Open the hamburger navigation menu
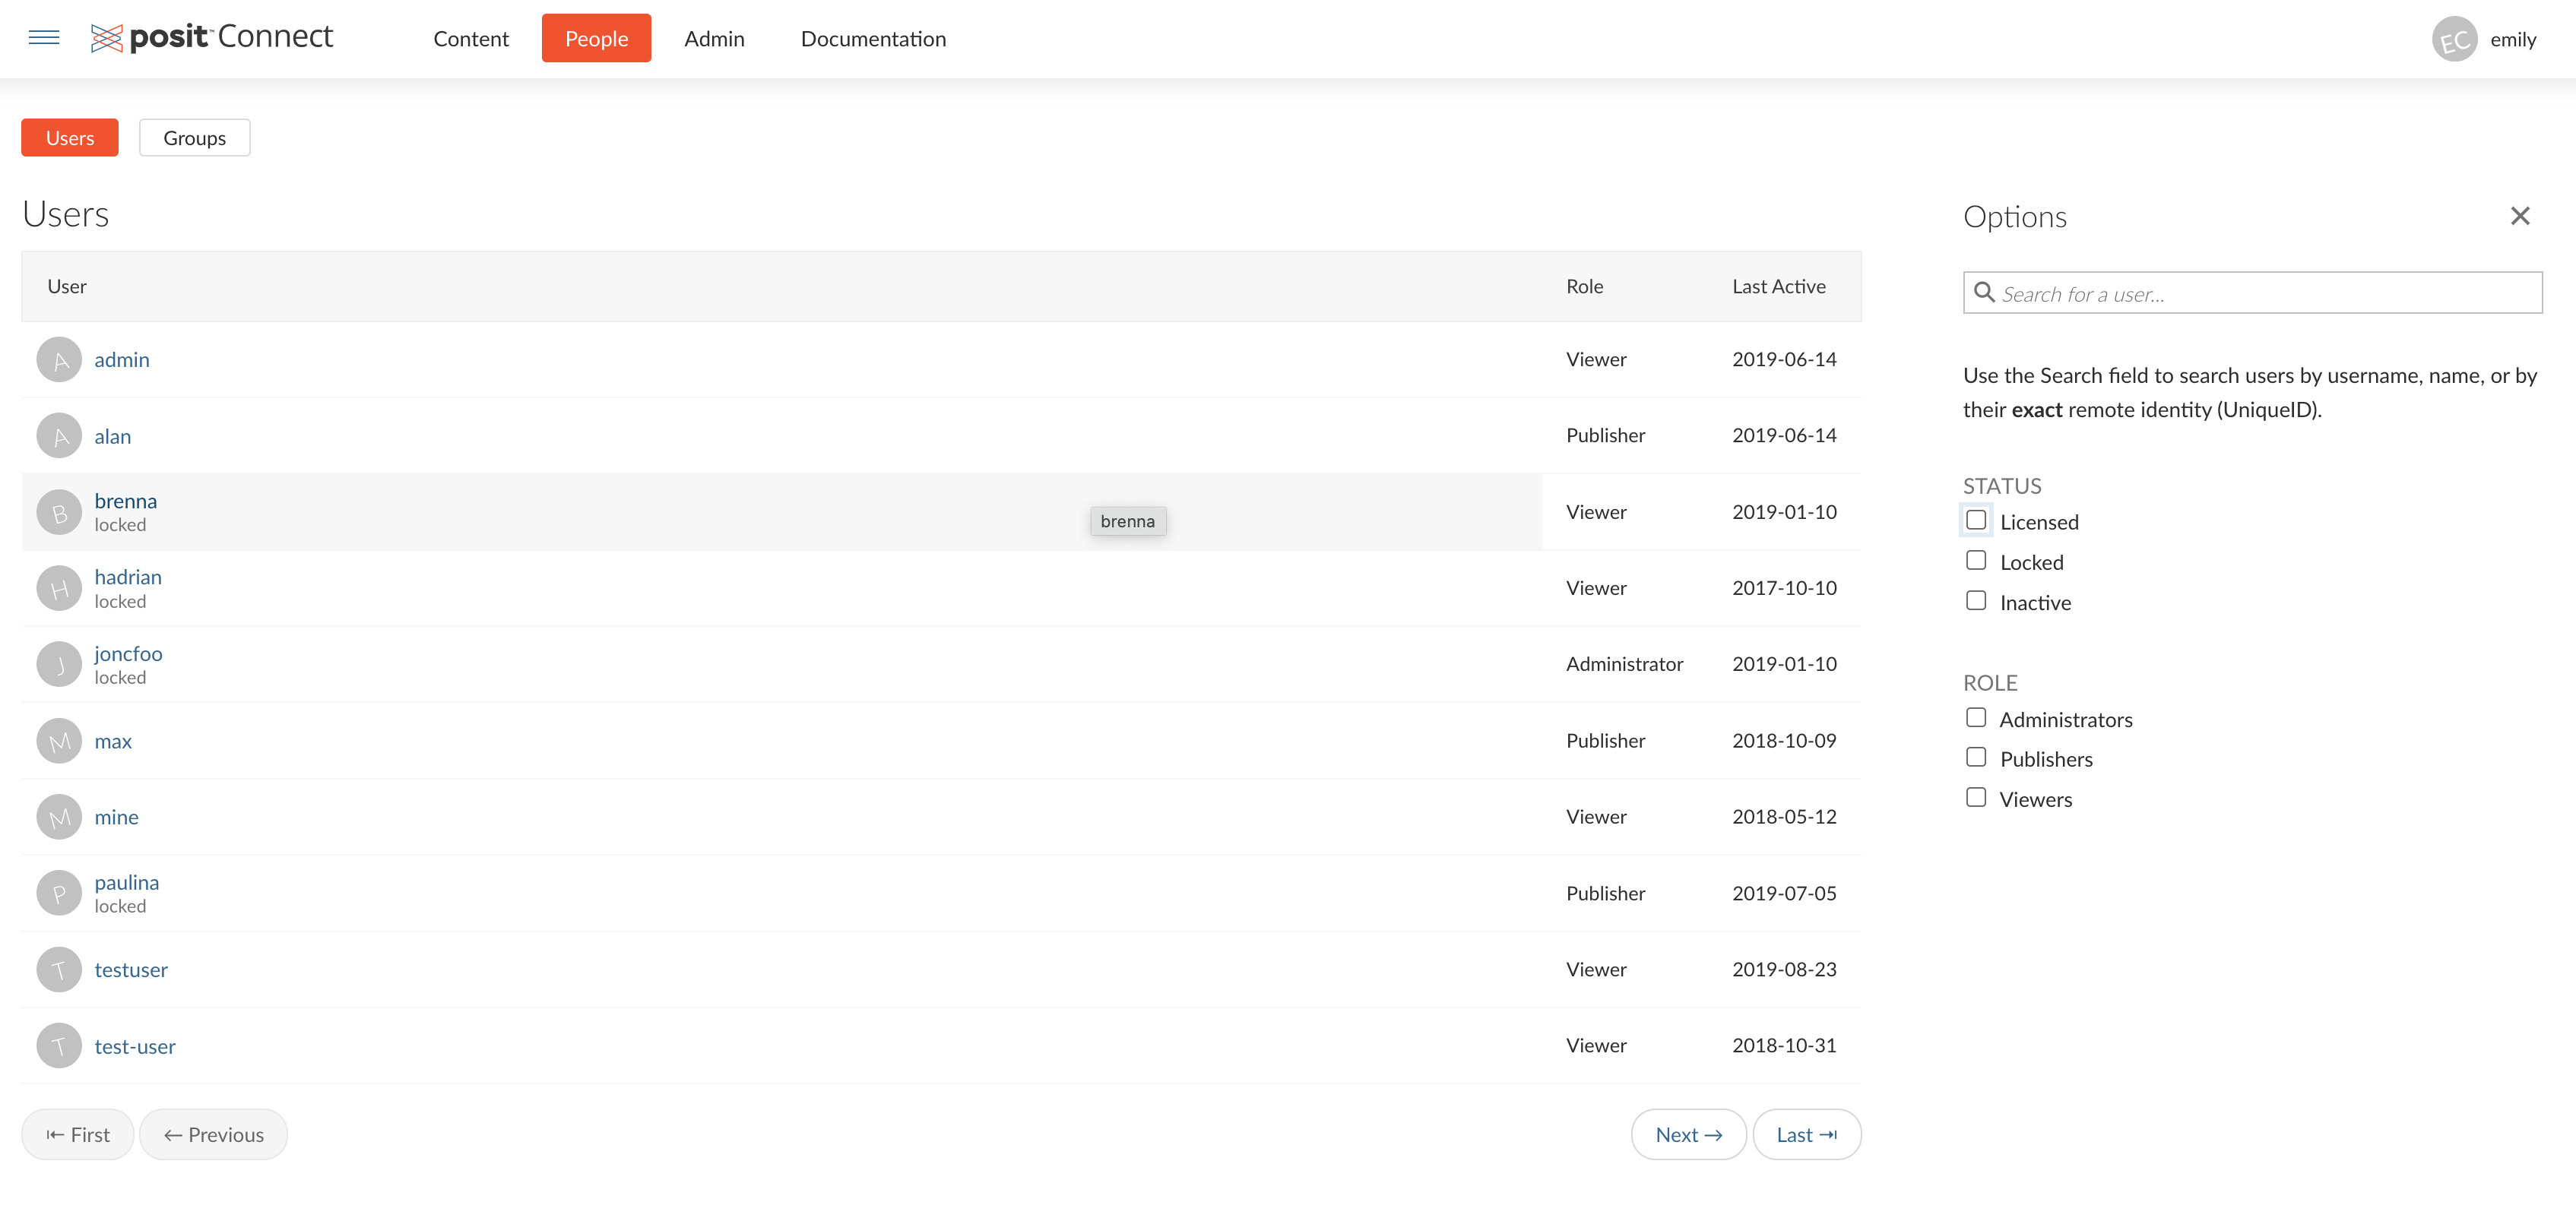2576x1221 pixels. pos(44,38)
